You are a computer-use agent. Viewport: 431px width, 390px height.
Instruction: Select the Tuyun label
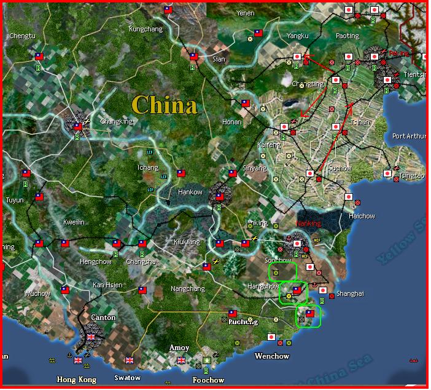coord(15,201)
